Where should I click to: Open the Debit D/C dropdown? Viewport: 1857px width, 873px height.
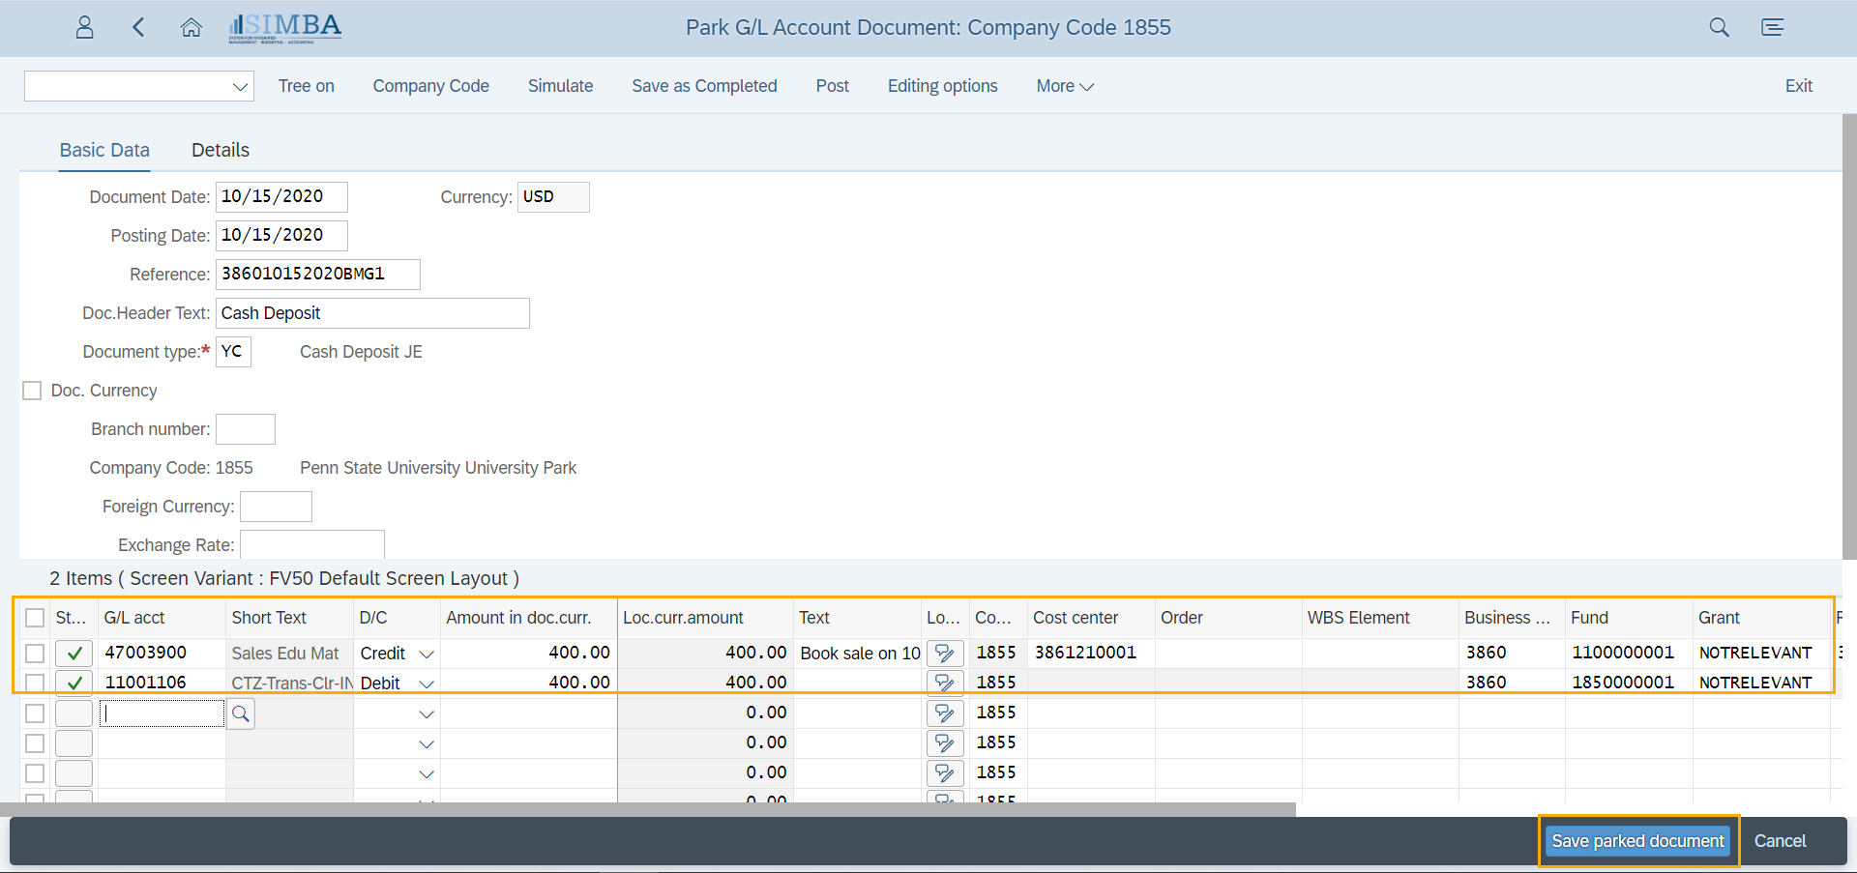click(426, 683)
